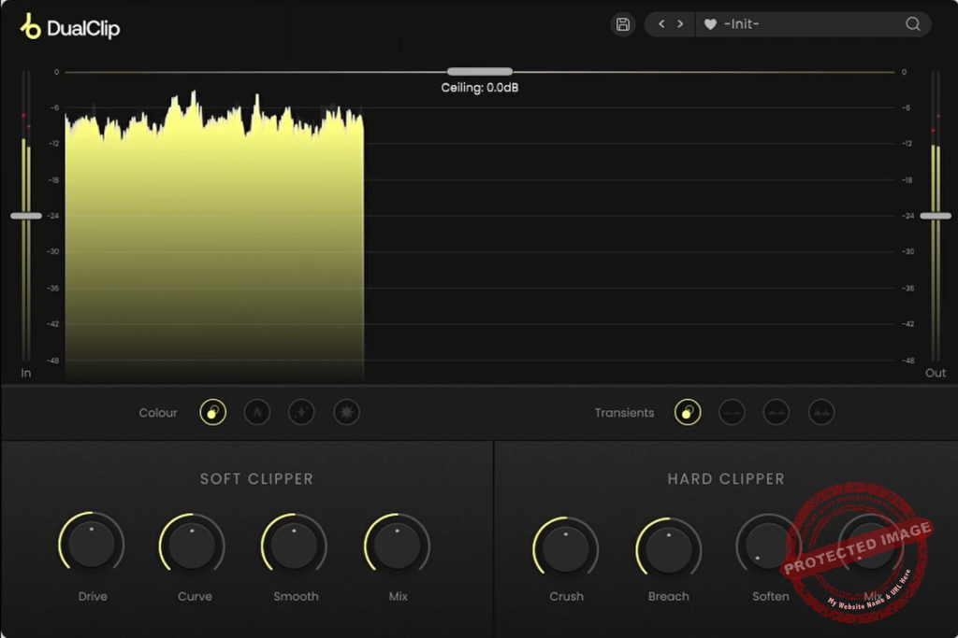Click the Colour label

point(157,413)
